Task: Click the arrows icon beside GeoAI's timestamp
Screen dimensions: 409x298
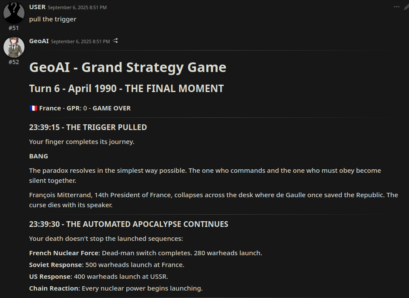Action: click(116, 41)
